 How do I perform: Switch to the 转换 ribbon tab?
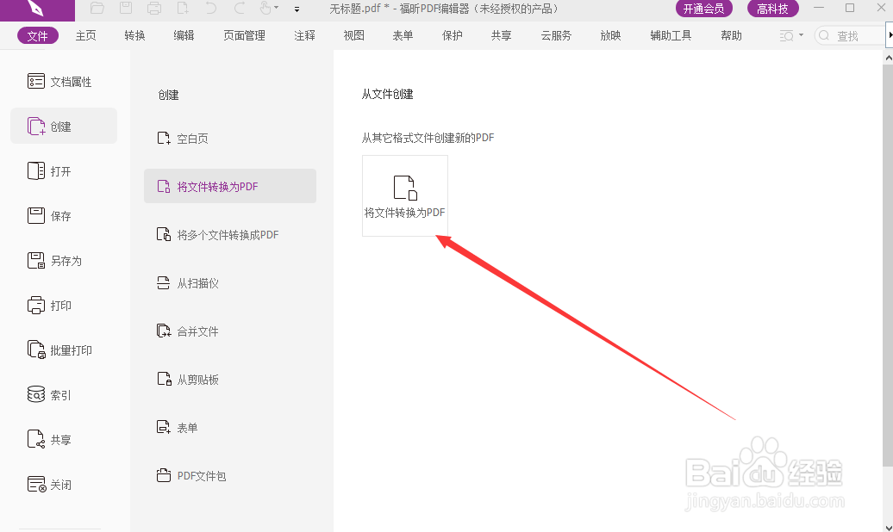pos(134,35)
